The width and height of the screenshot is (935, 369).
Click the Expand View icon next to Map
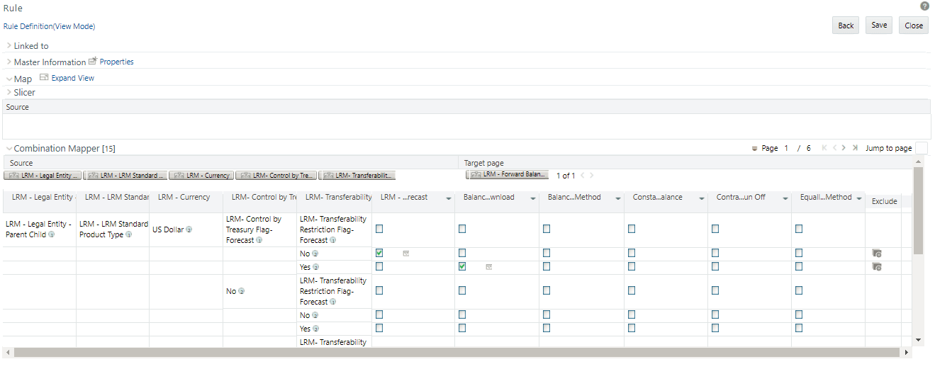tap(44, 78)
